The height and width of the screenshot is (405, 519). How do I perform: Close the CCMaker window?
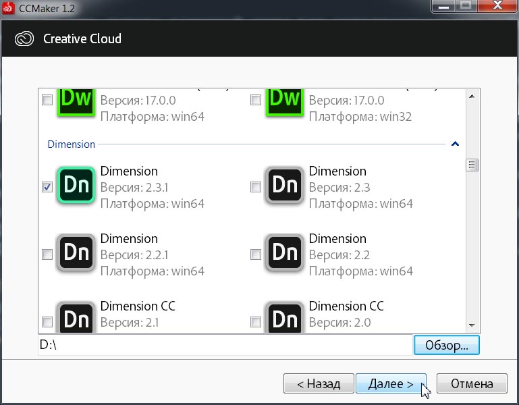pos(497,5)
